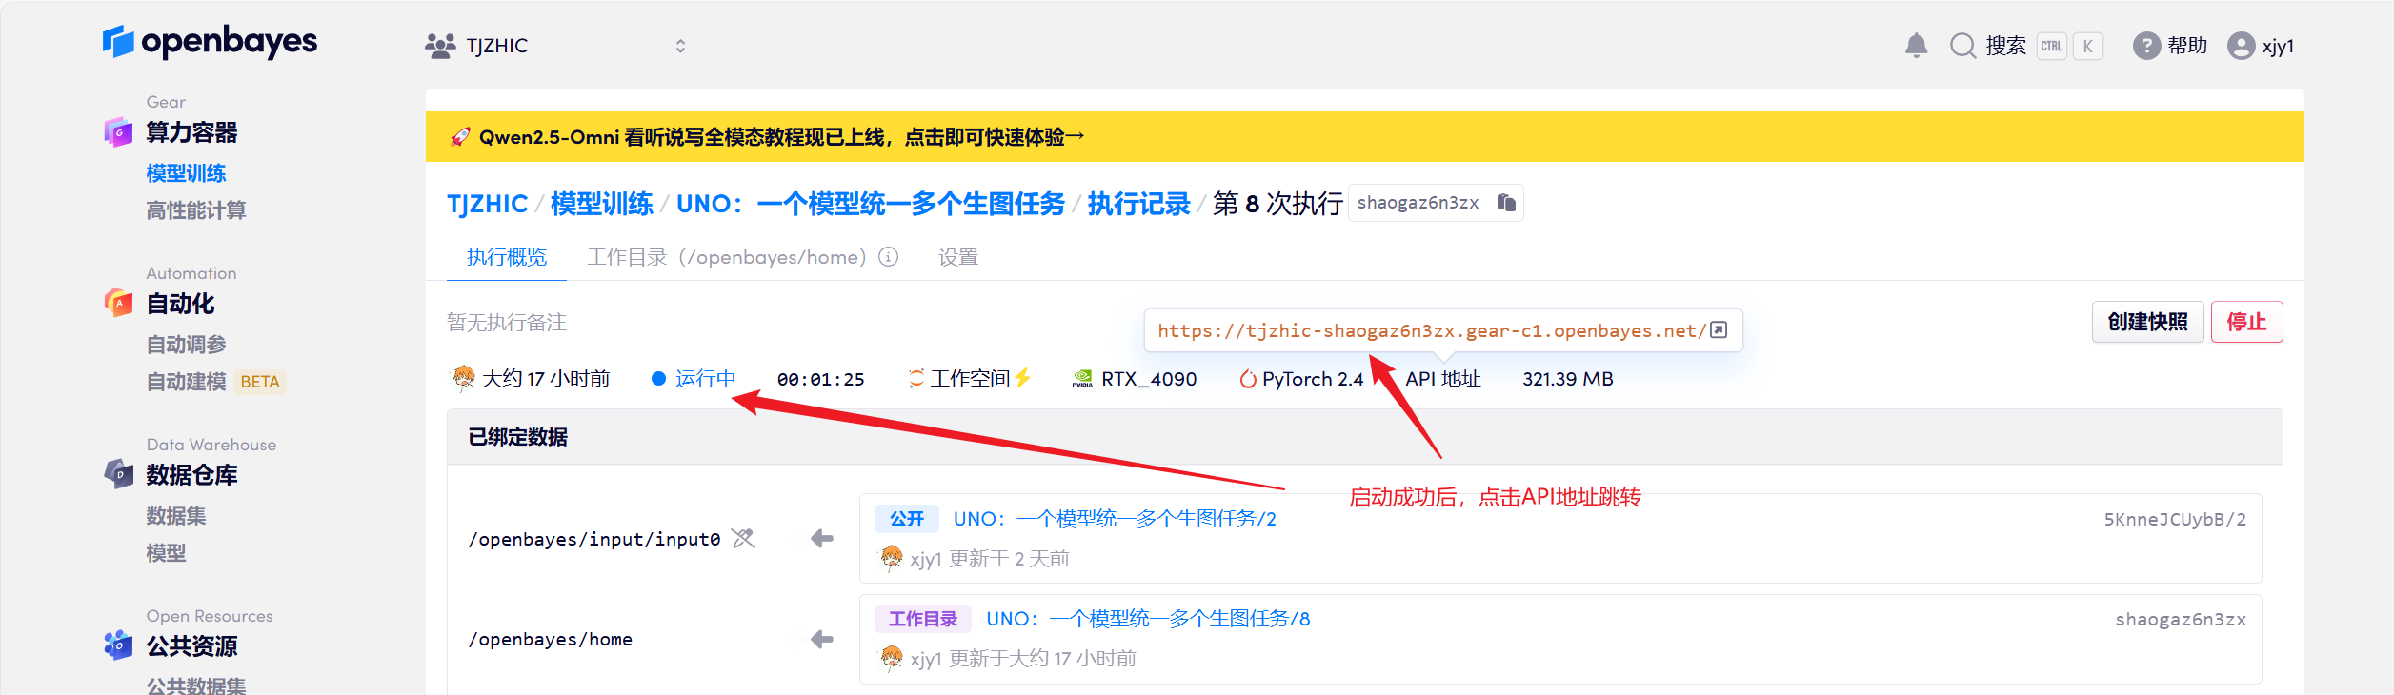Click the 工作目录 purple tag
The width and height of the screenshot is (2394, 695).
pyautogui.click(x=923, y=619)
